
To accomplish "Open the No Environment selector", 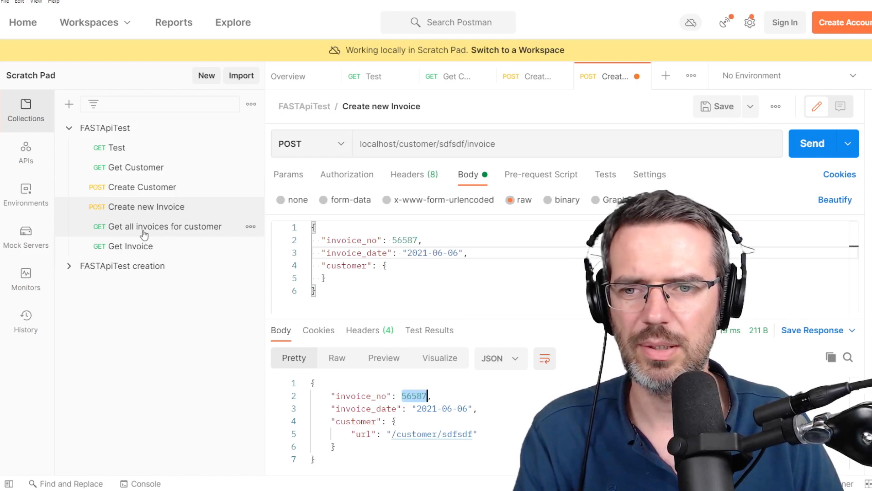I will 789,76.
